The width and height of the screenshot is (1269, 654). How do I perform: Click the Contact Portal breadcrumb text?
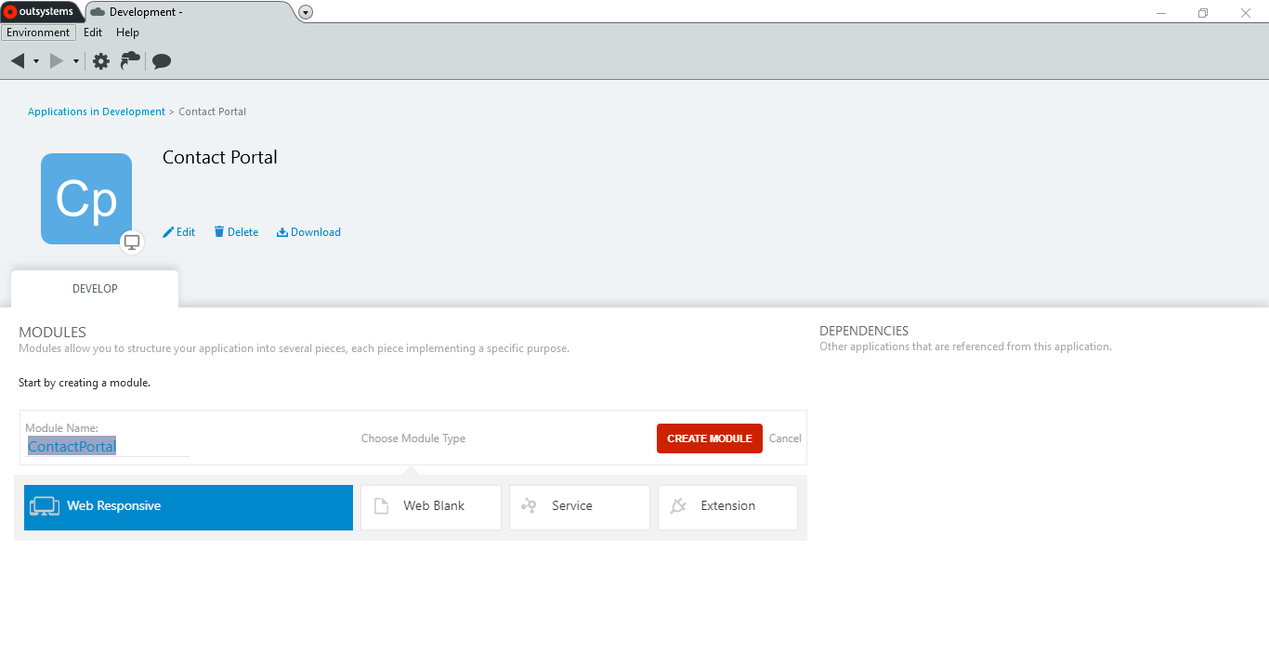213,111
